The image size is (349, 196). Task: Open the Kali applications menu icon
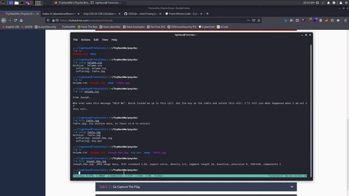coord(3,3)
